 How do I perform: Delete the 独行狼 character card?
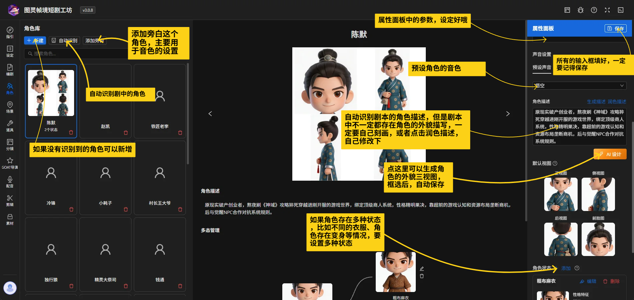(71, 286)
